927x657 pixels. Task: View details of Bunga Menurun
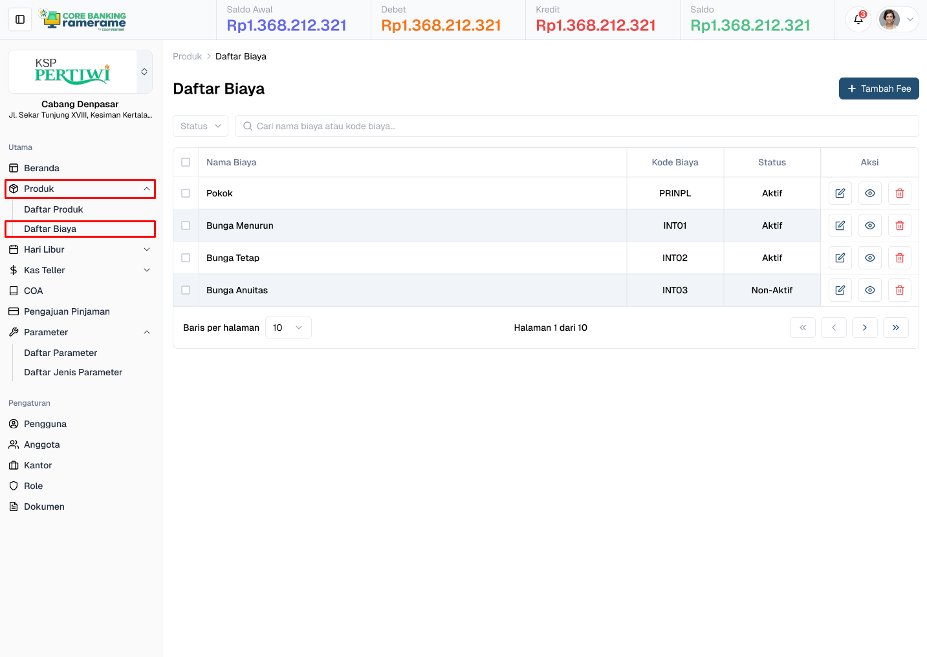869,225
